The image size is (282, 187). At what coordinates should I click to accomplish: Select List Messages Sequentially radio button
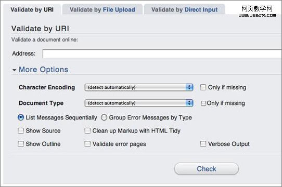tap(21, 117)
